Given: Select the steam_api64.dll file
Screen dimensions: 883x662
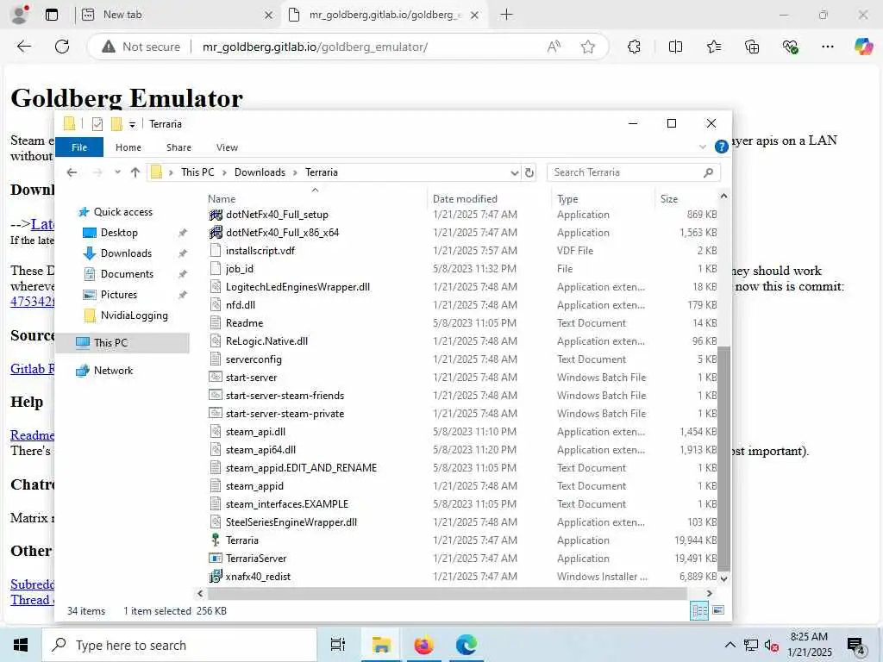Looking at the screenshot, I should 260,450.
